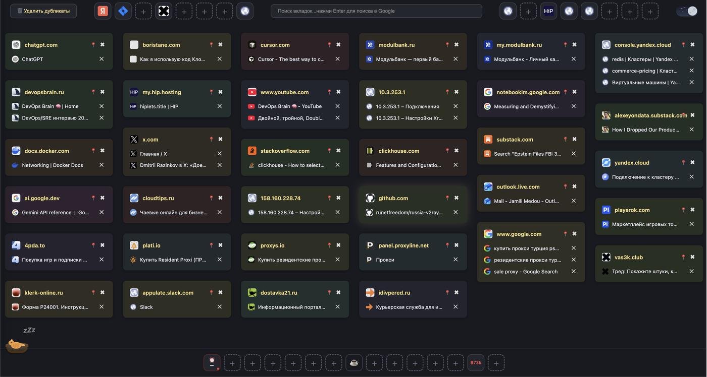This screenshot has height=377, width=707.
Task: Open the Yandex shortcut in top bar
Action: pos(103,11)
